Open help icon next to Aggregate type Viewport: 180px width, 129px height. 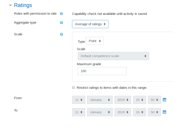[62, 23]
